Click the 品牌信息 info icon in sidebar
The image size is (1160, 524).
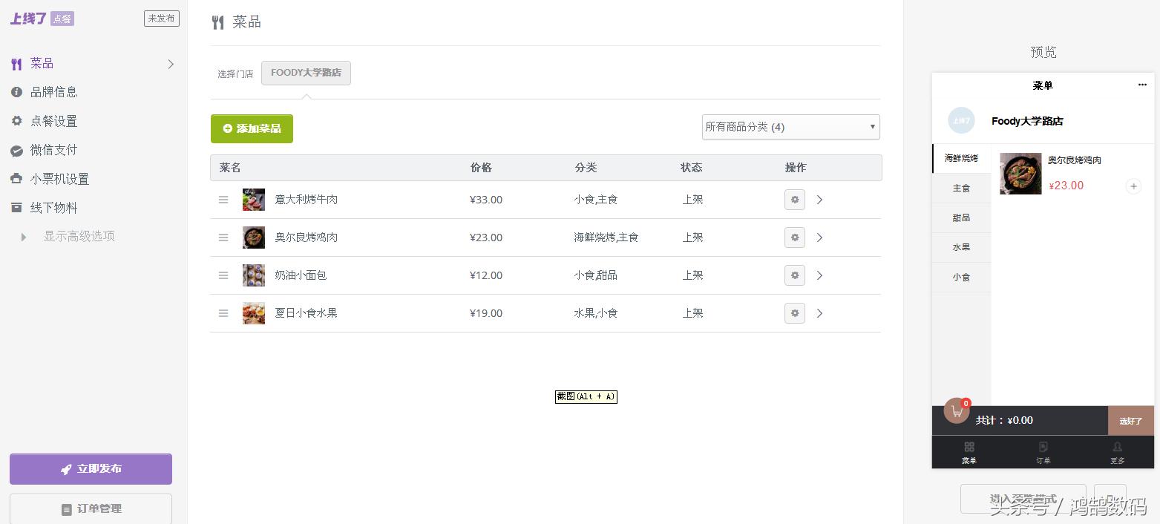pos(16,92)
